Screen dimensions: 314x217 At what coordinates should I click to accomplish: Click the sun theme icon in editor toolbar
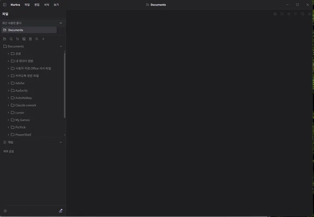tap(309, 14)
